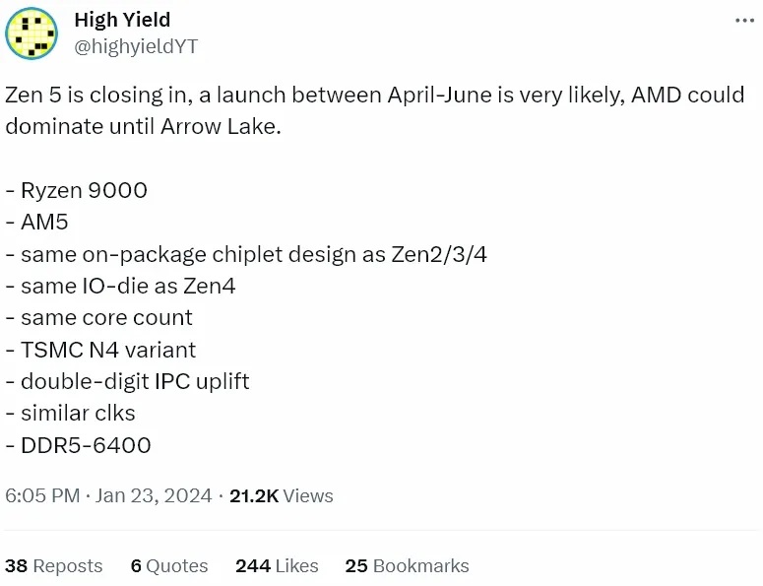View the 21.2K Views analytics

pyautogui.click(x=282, y=496)
